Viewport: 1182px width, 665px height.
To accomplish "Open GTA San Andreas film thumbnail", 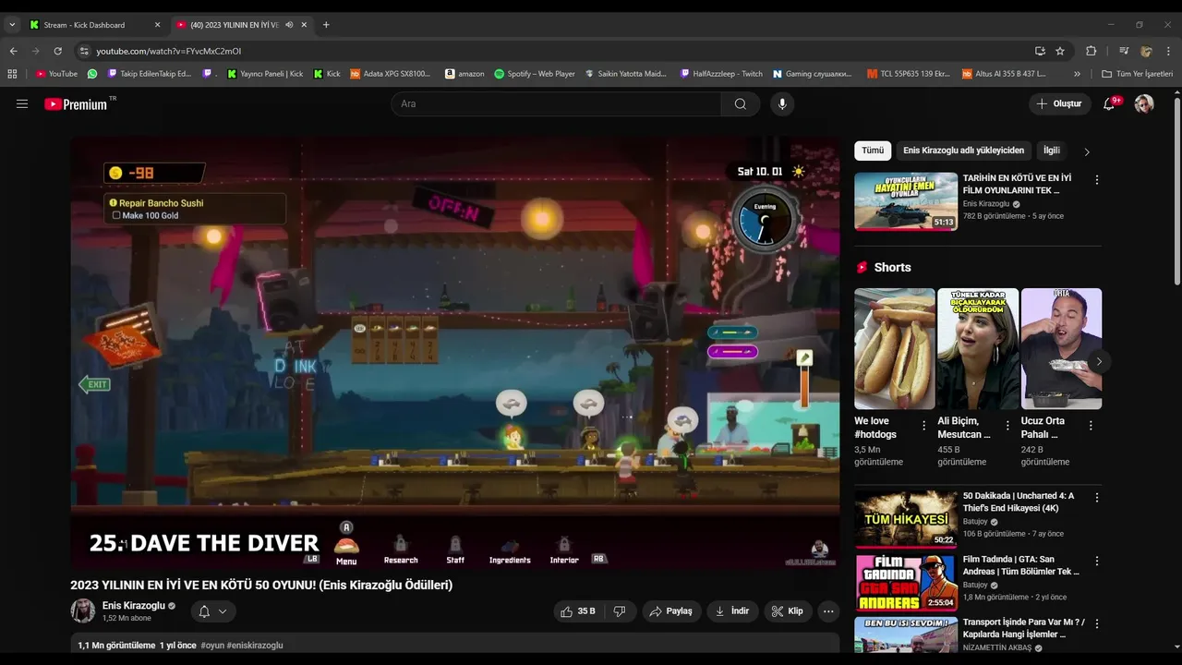I will (x=906, y=582).
